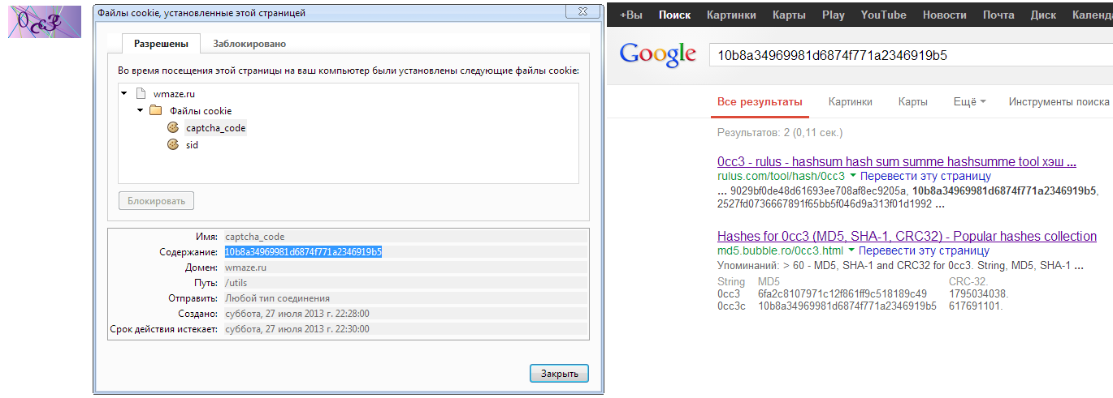Switch to the Заблокировано tab
Screen dimensions: 1113x398
click(249, 44)
